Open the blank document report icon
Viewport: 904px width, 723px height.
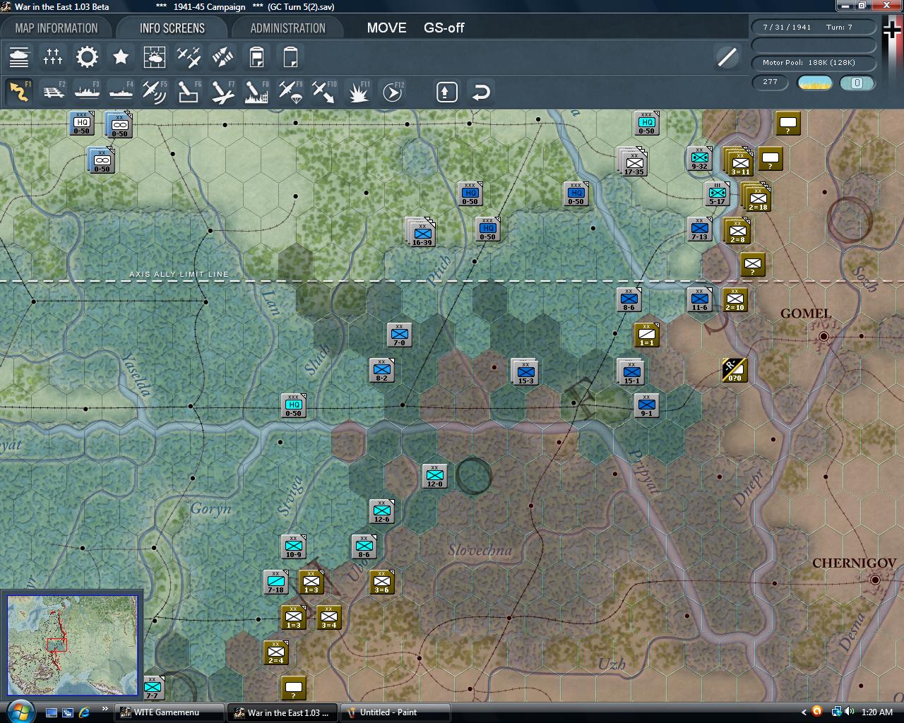tap(290, 57)
